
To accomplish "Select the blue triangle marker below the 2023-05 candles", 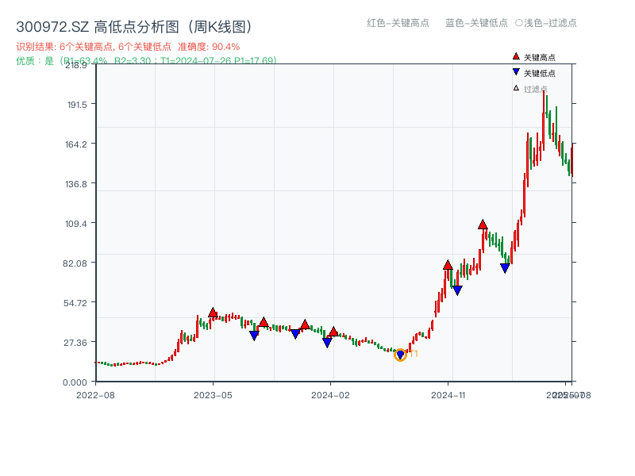I will click(255, 335).
